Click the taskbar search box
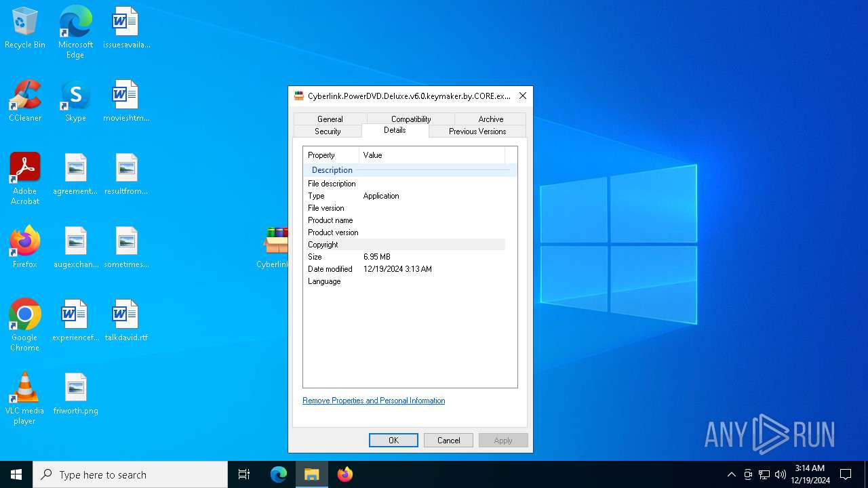868x488 pixels. click(x=130, y=474)
